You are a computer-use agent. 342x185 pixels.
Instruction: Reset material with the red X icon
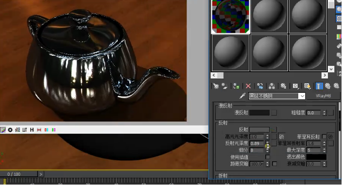248,86
